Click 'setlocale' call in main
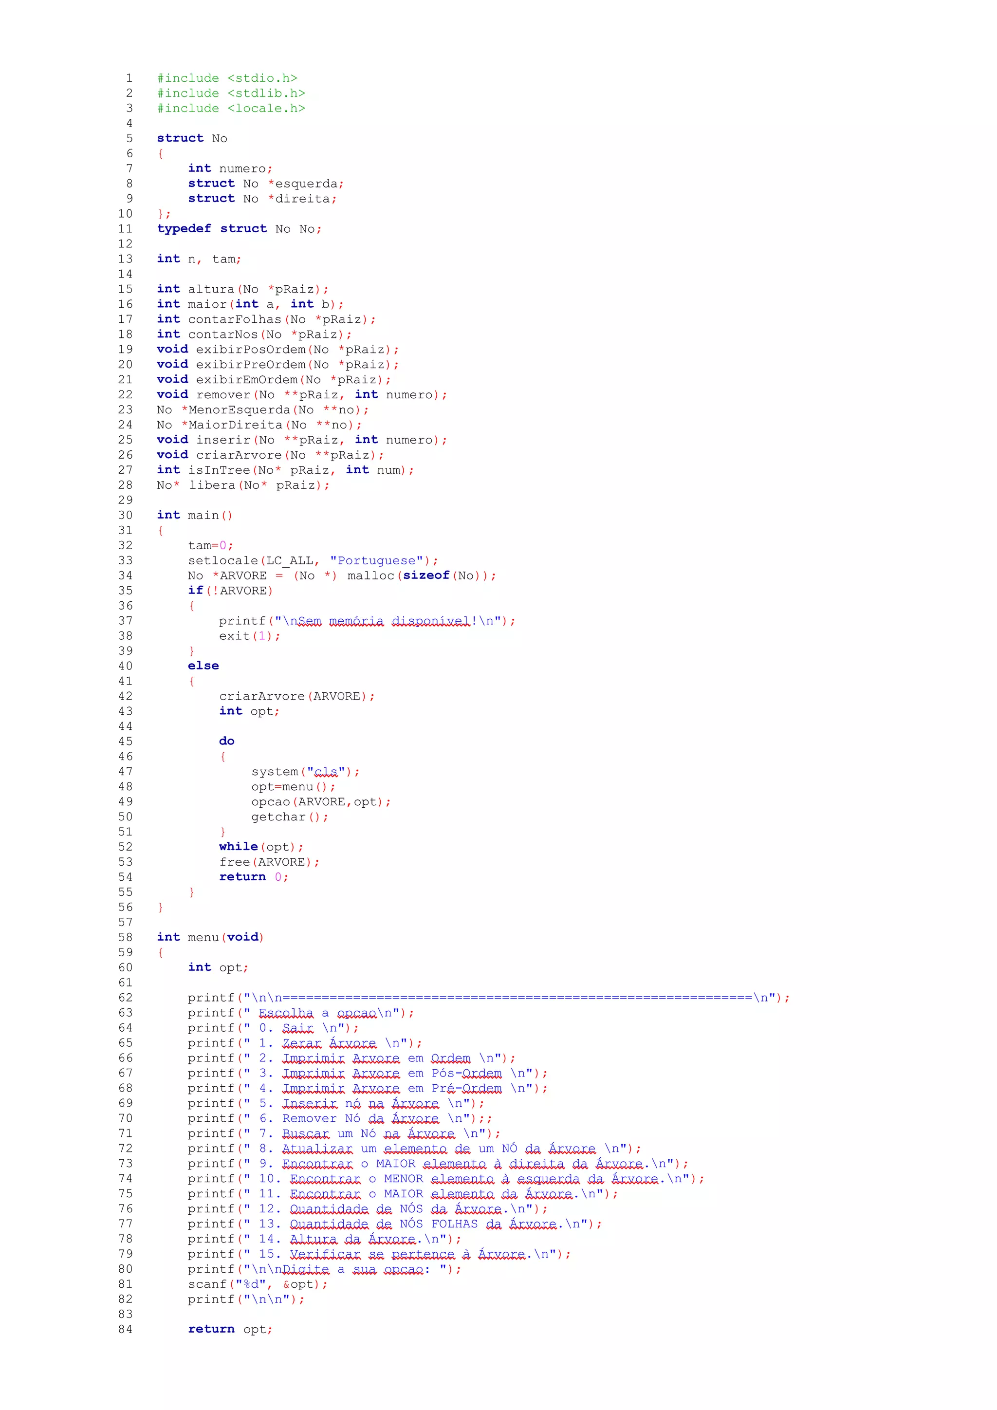The height and width of the screenshot is (1410, 997). point(223,561)
